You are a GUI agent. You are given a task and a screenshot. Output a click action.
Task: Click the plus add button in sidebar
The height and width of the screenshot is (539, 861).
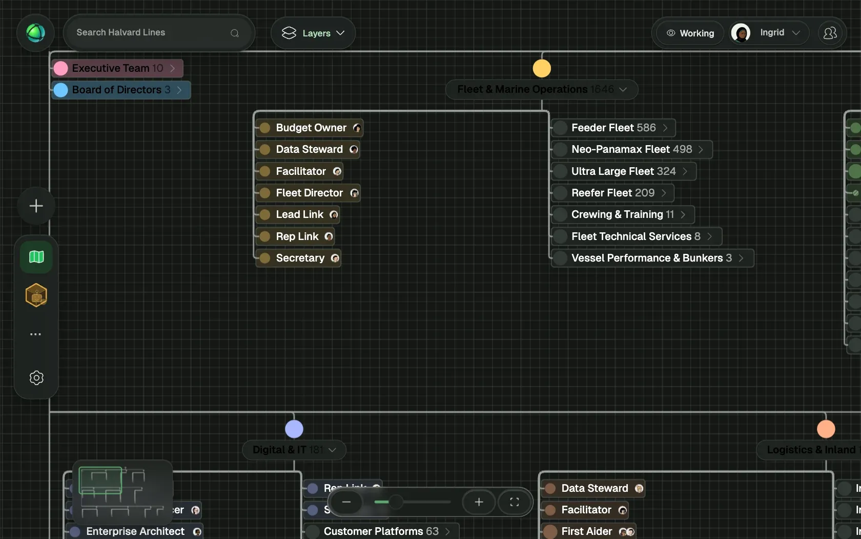[x=36, y=206]
